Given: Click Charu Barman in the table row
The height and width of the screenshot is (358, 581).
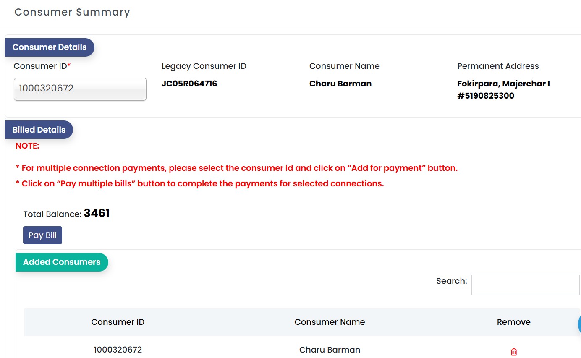Looking at the screenshot, I should [330, 350].
